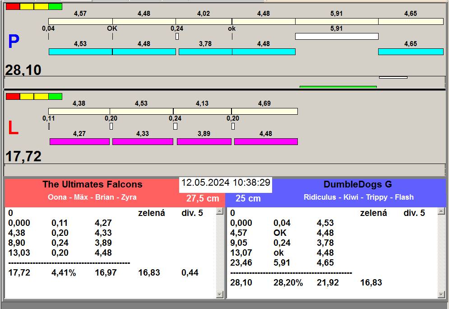Click the 0,11 start marker in lane L

click(49, 126)
